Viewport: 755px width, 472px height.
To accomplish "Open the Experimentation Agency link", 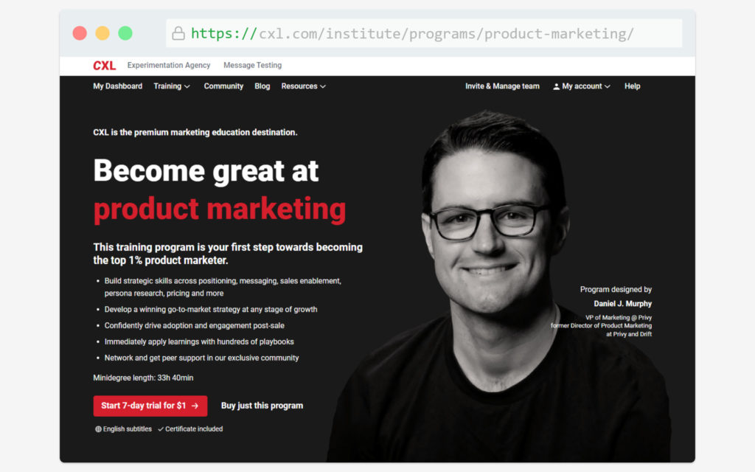I will tap(169, 65).
